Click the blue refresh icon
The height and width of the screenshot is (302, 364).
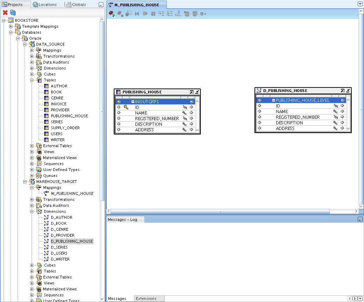pos(13,13)
